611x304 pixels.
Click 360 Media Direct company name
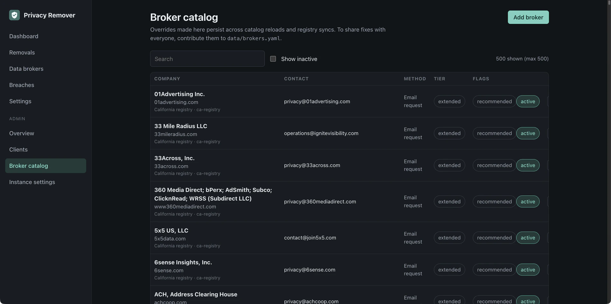[x=213, y=194]
